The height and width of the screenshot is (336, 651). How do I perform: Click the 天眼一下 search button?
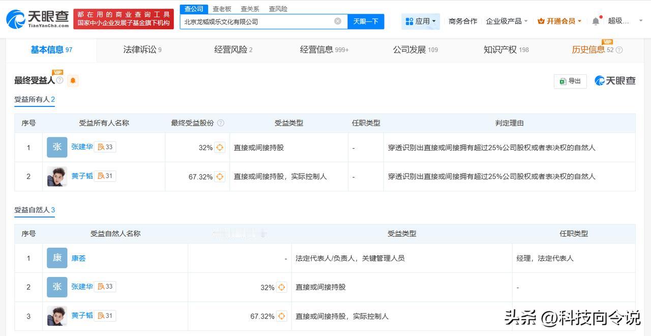pos(366,21)
